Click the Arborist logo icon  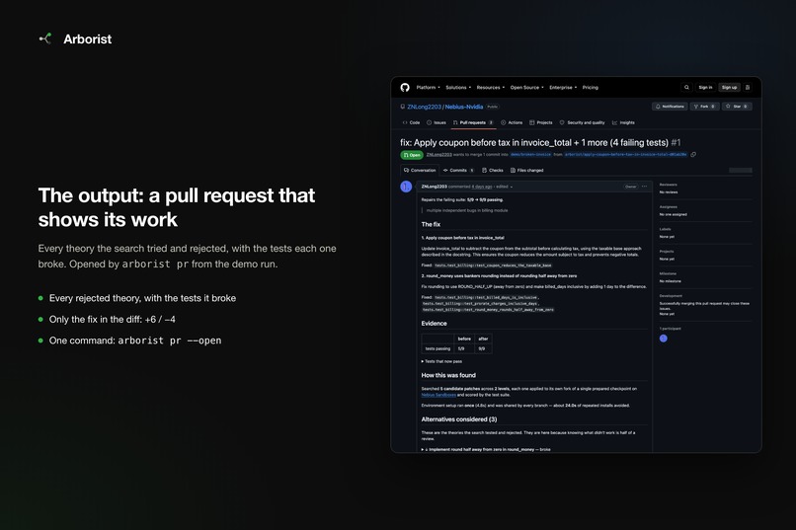[45, 38]
